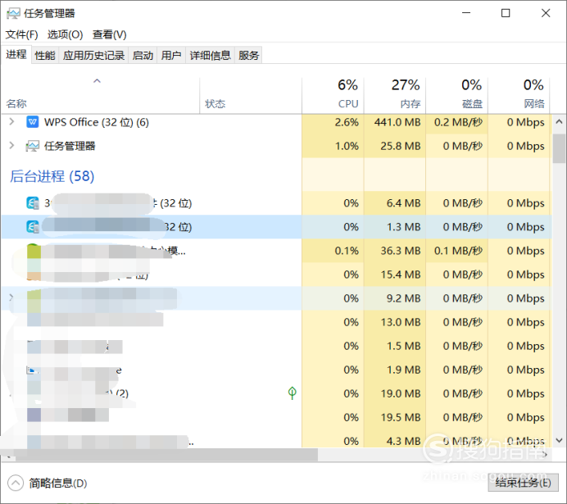Open the 应用历史记录 tab
The image size is (567, 504).
pos(93,56)
